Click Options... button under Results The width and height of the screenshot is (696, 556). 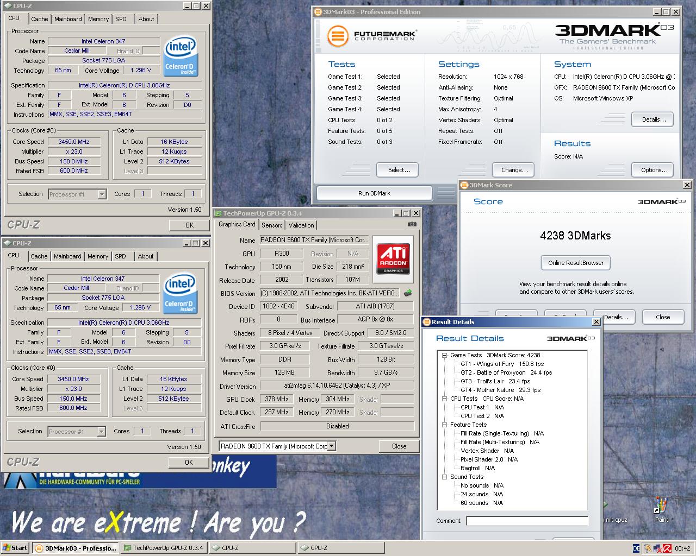654,170
